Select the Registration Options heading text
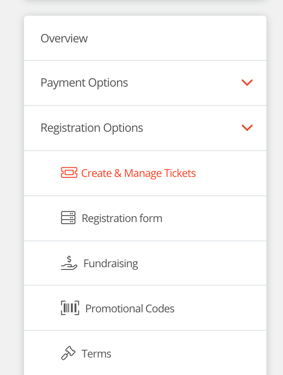This screenshot has width=283, height=375. 92,128
